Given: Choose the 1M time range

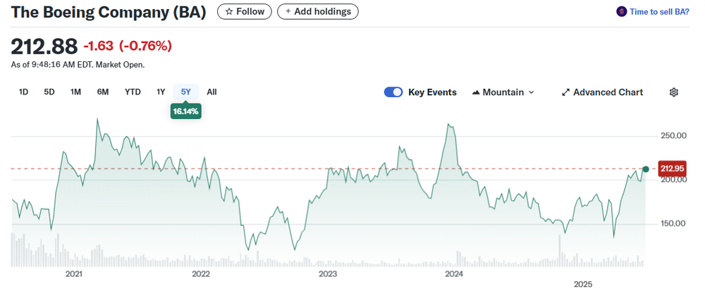Looking at the screenshot, I should 75,92.
